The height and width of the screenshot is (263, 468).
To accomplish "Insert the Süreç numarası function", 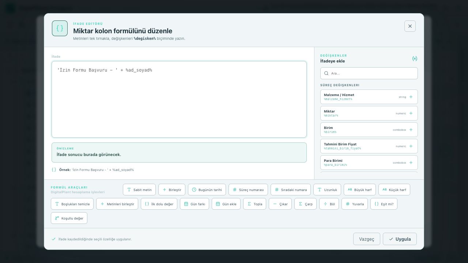I will point(248,190).
